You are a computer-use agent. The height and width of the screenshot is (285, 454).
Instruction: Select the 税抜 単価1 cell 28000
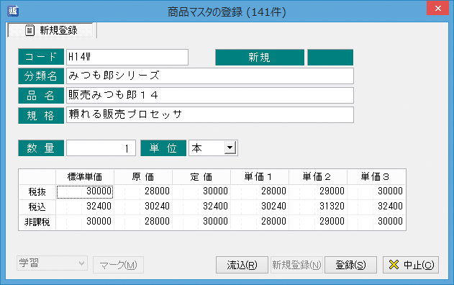[260, 191]
